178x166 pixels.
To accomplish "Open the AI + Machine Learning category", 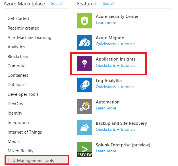I will point(29,38).
